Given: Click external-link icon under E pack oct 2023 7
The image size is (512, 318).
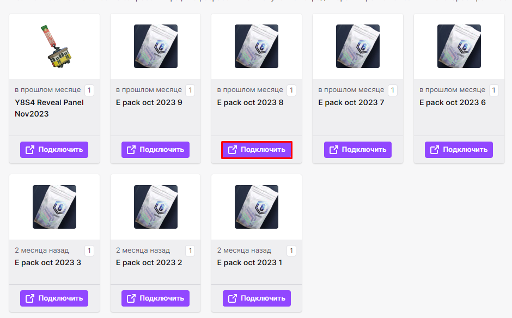Looking at the screenshot, I should point(334,150).
